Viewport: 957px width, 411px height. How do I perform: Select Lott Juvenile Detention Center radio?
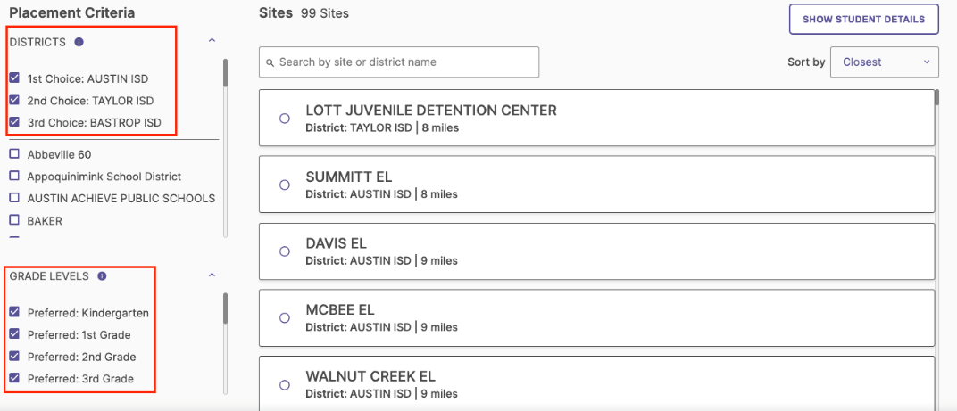click(x=285, y=119)
